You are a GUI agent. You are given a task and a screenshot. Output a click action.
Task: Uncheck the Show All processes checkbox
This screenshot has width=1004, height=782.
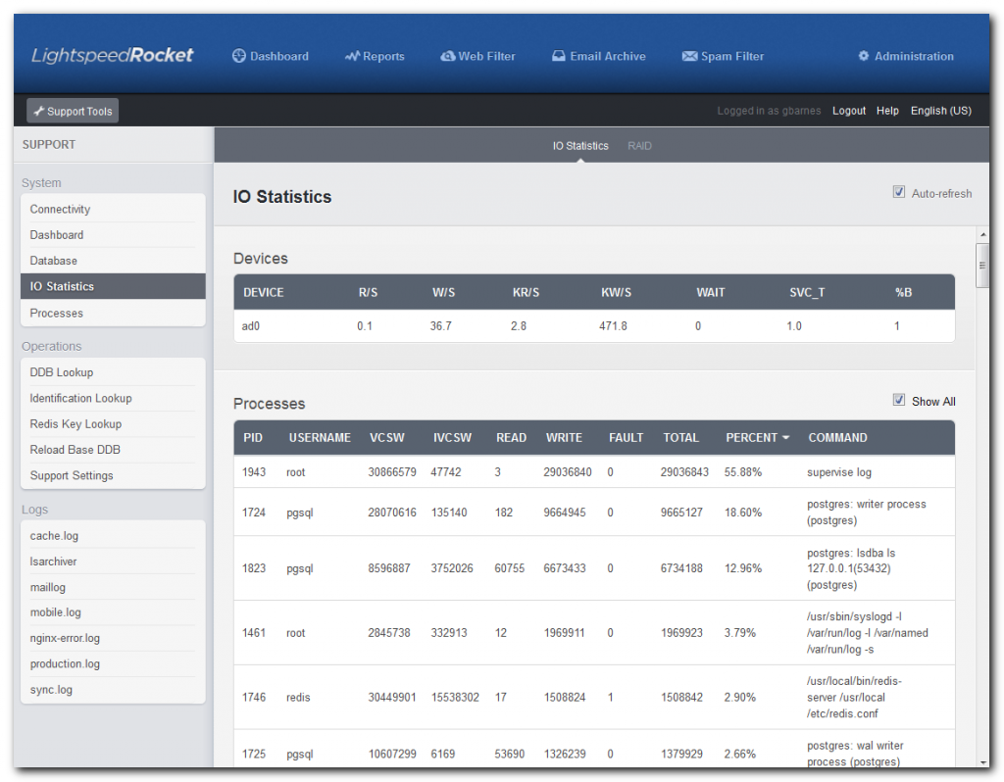899,400
